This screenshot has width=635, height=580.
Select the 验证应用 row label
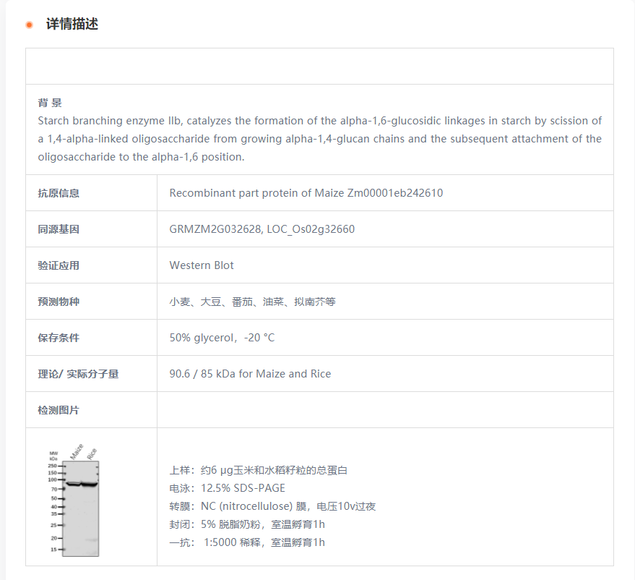coord(59,265)
